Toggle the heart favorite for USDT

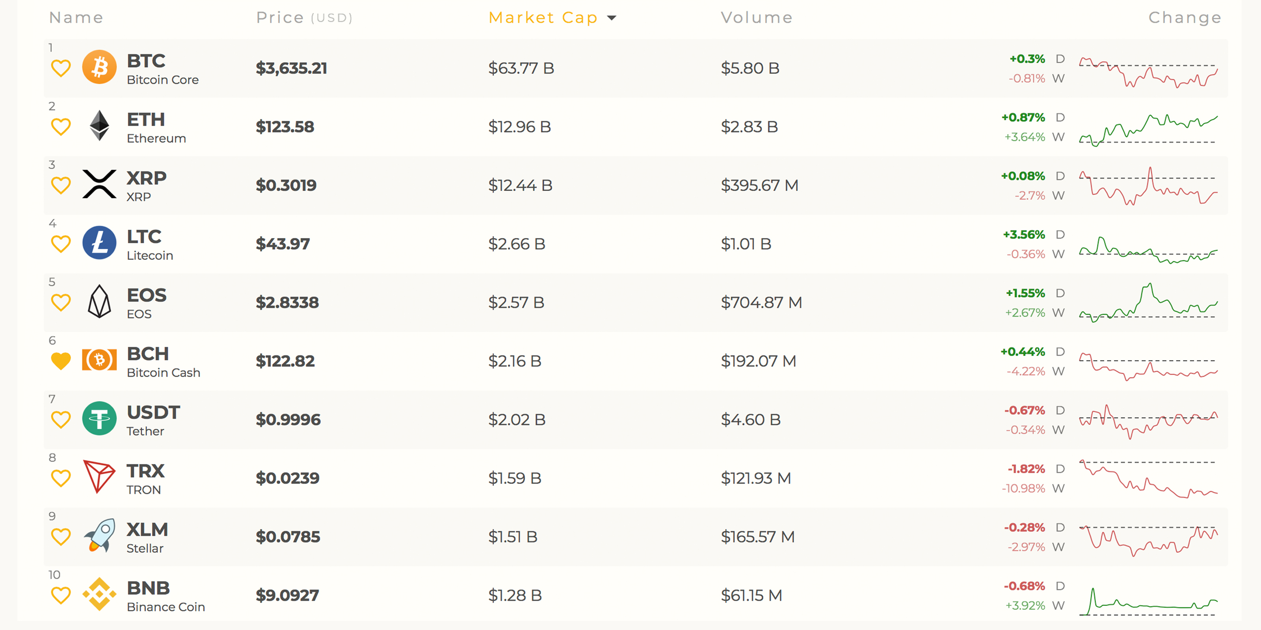(61, 420)
